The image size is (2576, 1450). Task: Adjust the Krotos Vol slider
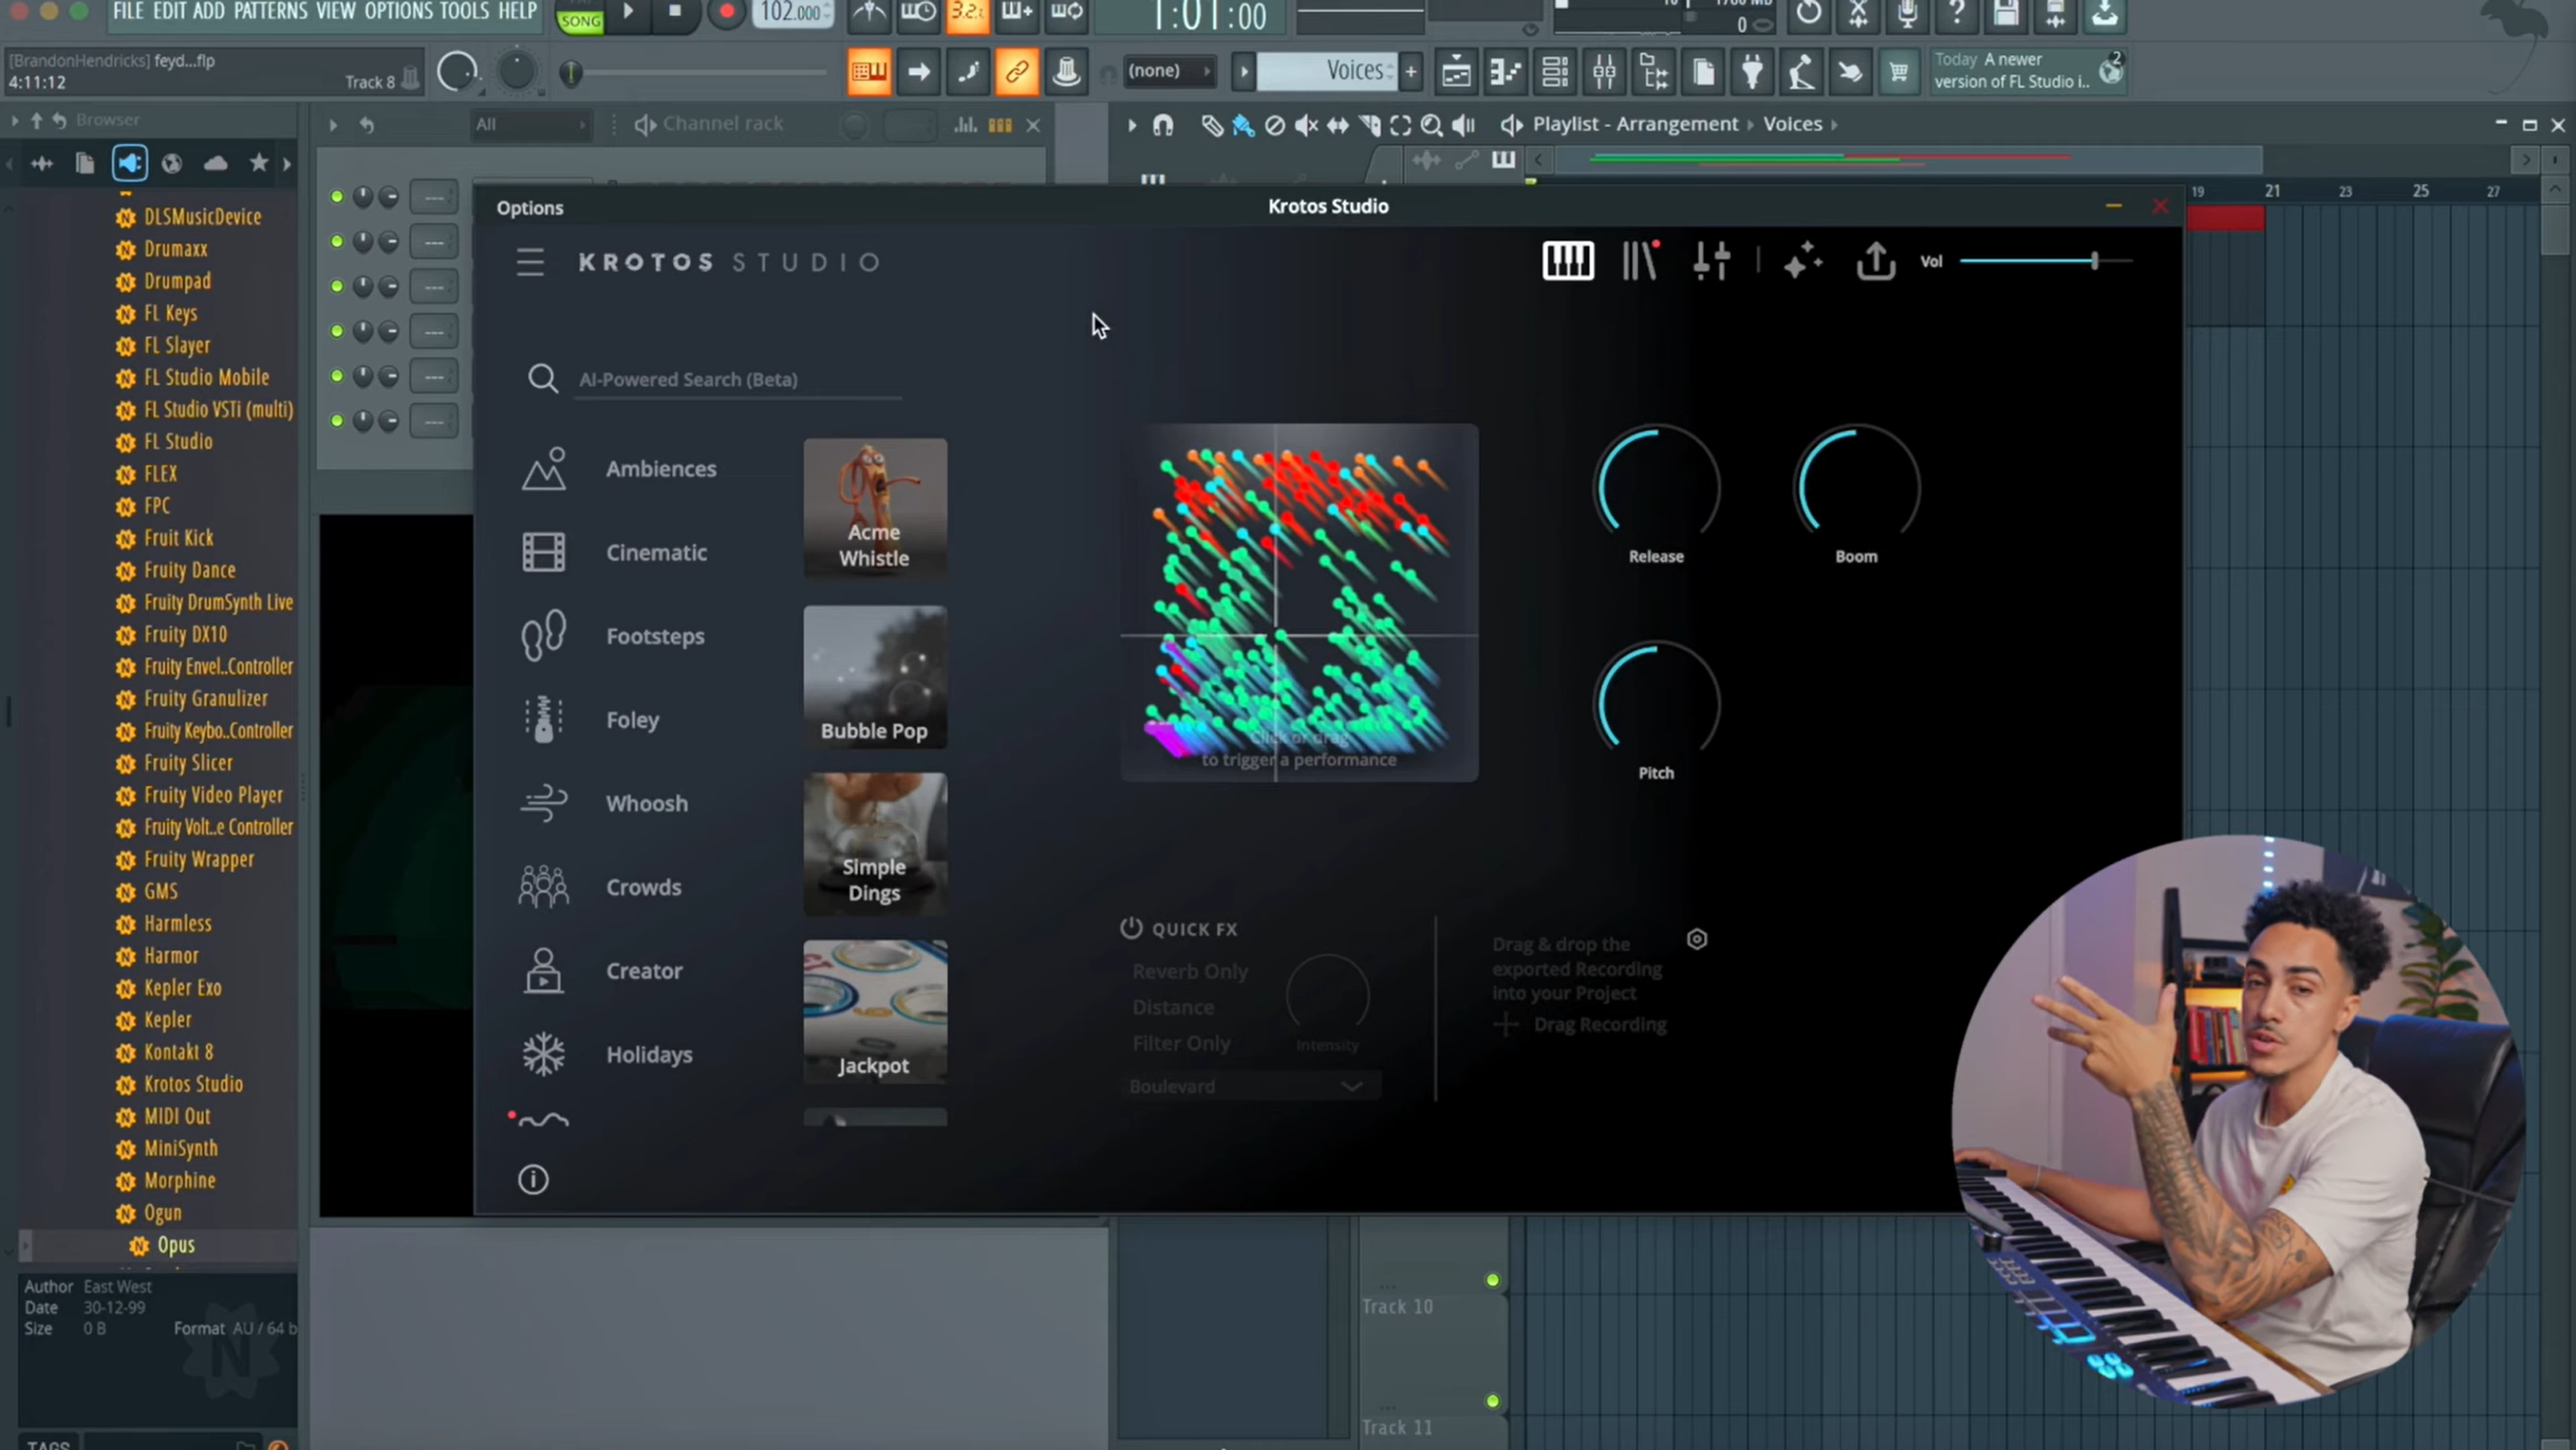click(x=2045, y=261)
